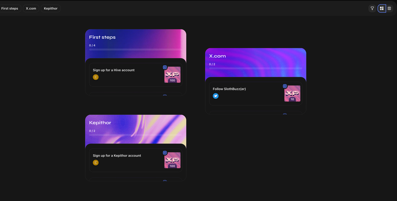Click the 0 / 4 progress count
Viewport: 397px width, 201px height.
click(92, 45)
